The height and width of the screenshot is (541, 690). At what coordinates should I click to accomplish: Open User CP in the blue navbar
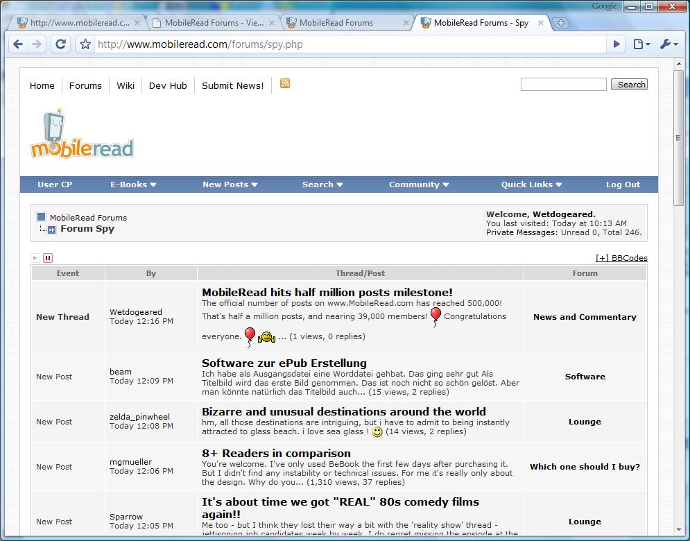point(55,184)
